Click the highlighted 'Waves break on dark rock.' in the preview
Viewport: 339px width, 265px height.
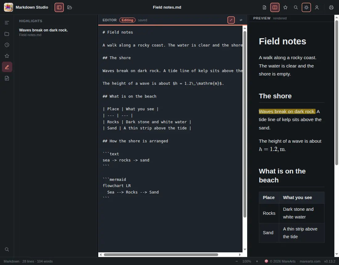[x=287, y=112]
